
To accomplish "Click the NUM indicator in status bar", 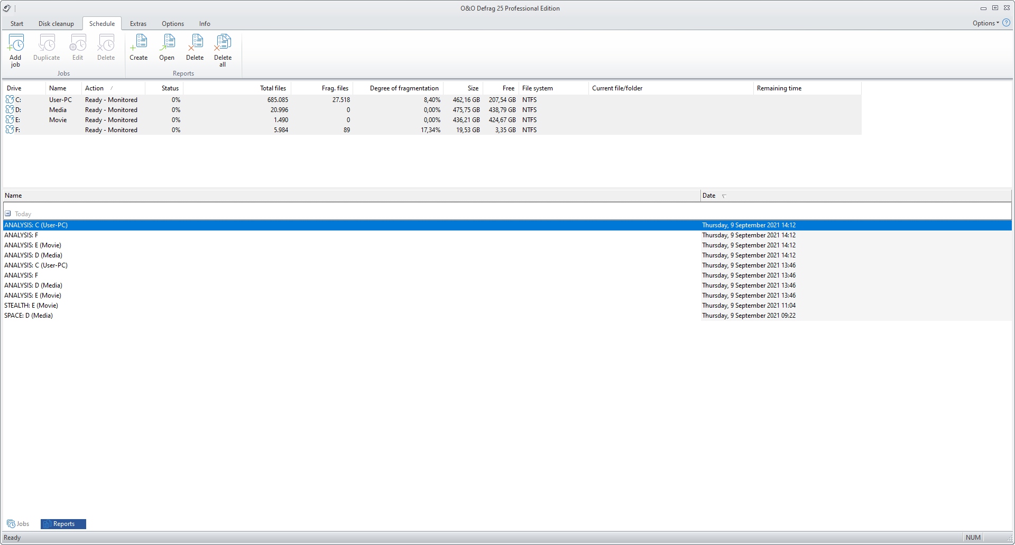I will coord(973,538).
